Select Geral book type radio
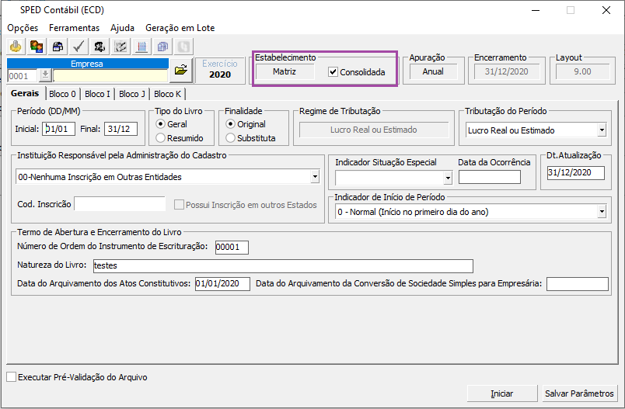 tap(160, 124)
